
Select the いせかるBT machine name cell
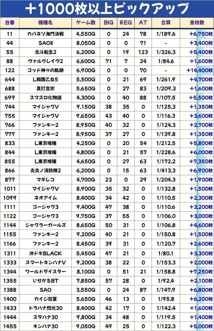coord(45,281)
